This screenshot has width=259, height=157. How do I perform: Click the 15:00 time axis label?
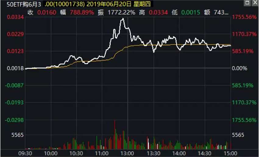click(230, 153)
